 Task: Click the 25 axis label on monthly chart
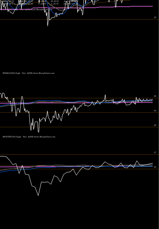[x=155, y=167]
